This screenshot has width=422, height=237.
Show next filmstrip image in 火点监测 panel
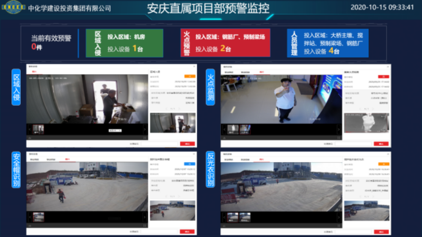coord(339,130)
